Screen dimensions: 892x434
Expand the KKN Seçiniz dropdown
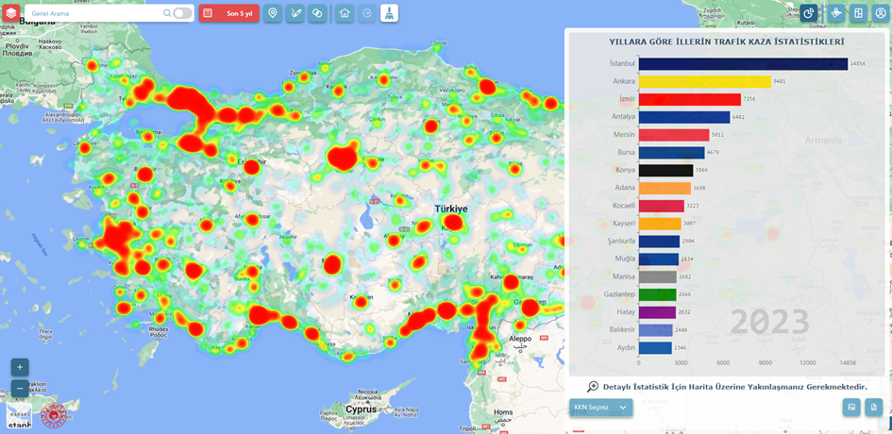point(600,408)
